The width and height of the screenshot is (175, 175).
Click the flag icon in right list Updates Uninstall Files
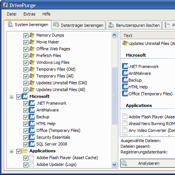coord(125,43)
